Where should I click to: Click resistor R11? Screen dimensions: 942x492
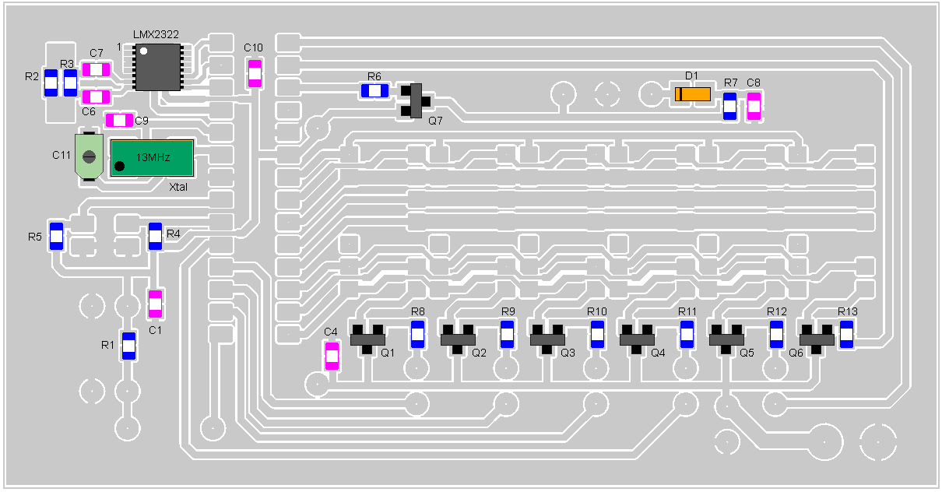[x=687, y=334]
